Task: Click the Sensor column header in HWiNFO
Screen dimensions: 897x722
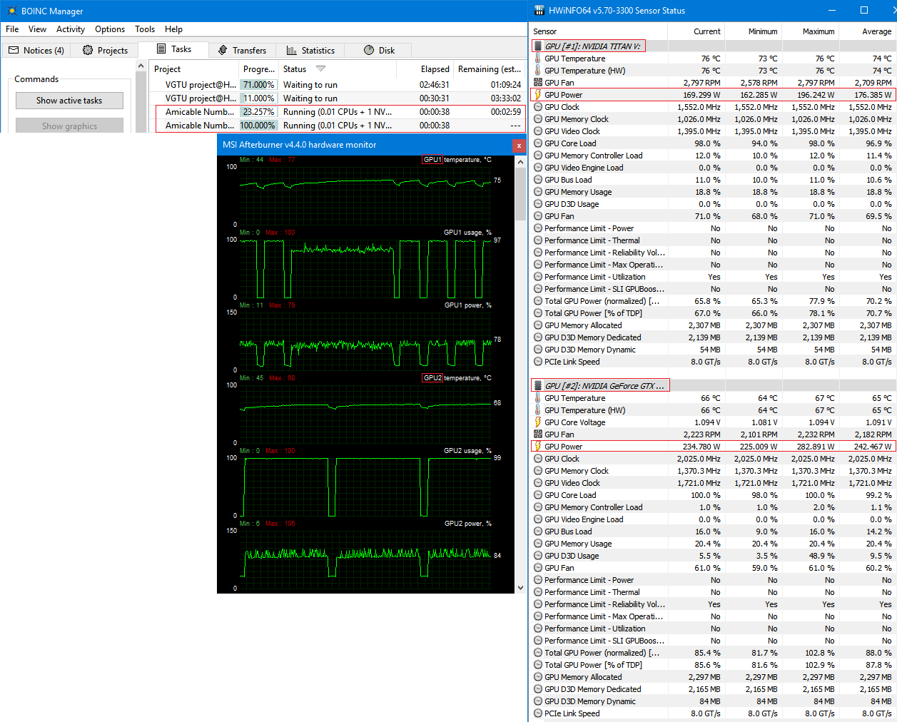Action: coord(598,31)
